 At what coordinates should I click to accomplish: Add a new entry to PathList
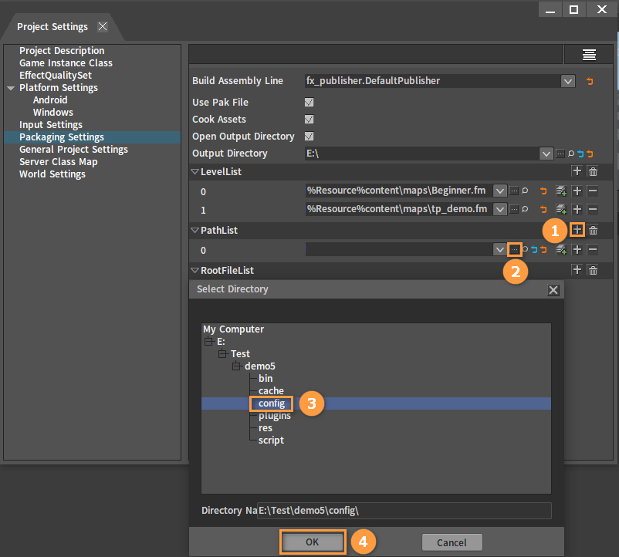(577, 230)
